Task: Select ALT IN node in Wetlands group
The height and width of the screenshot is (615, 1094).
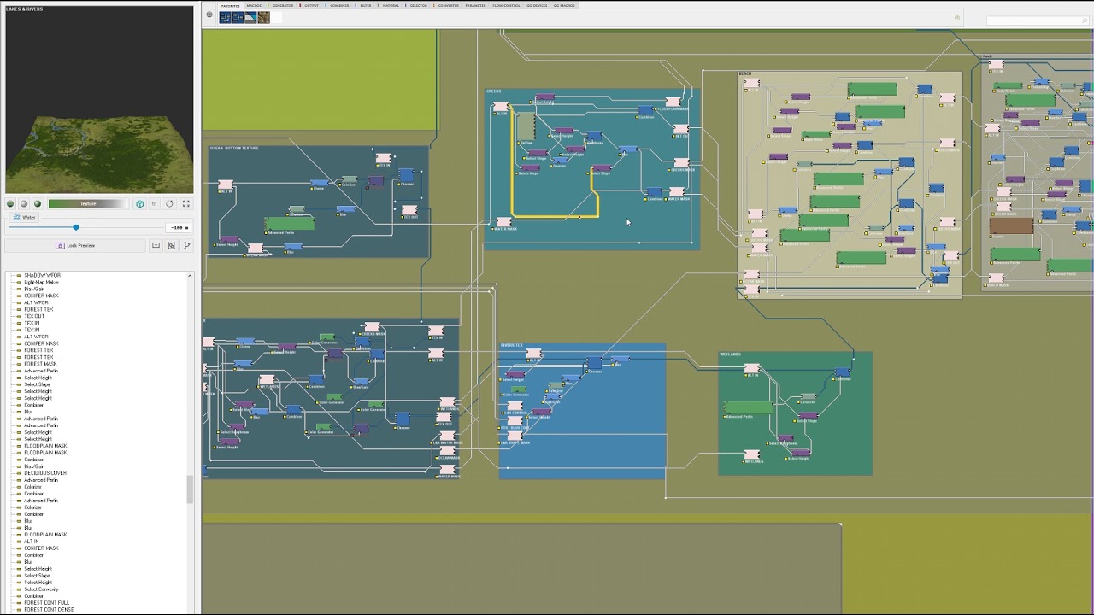Action: tap(751, 369)
